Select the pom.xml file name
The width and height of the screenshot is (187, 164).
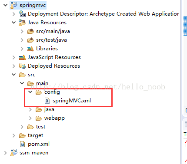[39, 144]
